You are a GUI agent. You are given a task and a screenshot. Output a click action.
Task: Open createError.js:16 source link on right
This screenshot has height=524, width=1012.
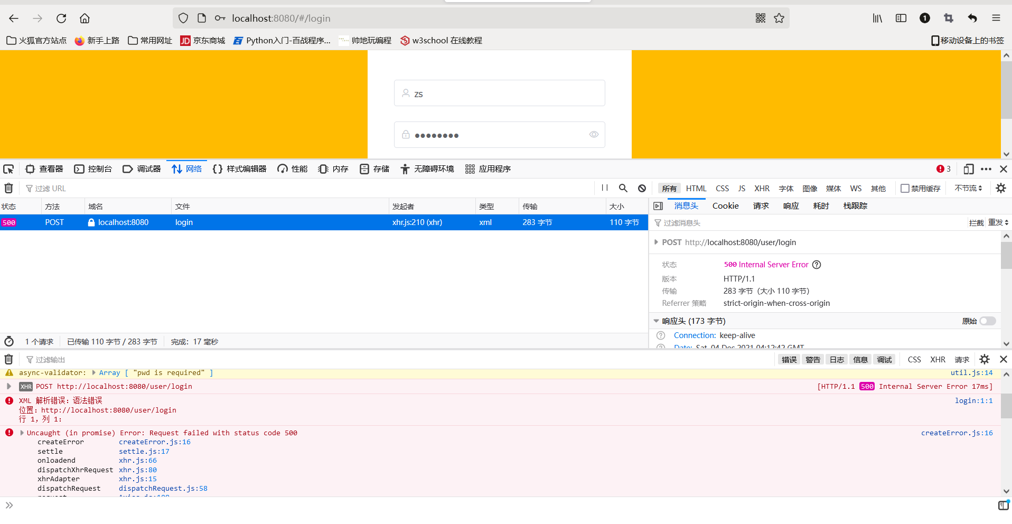tap(957, 433)
